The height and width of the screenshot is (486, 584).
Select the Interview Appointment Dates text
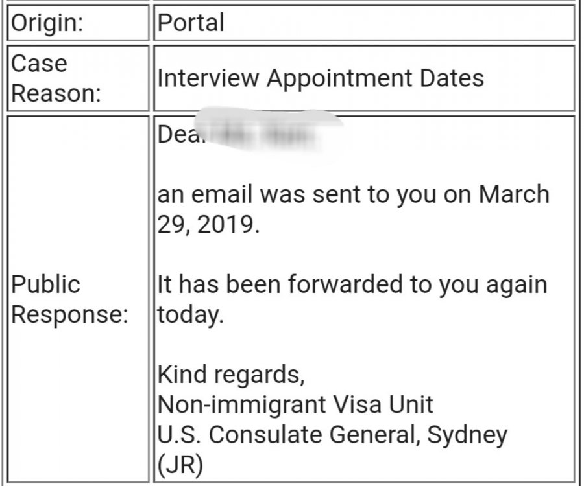tap(321, 78)
